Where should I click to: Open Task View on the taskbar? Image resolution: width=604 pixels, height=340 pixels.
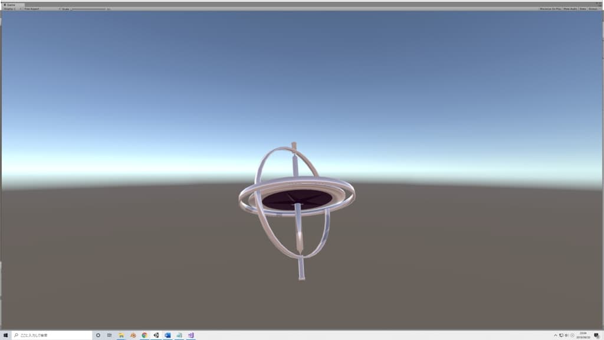point(109,335)
